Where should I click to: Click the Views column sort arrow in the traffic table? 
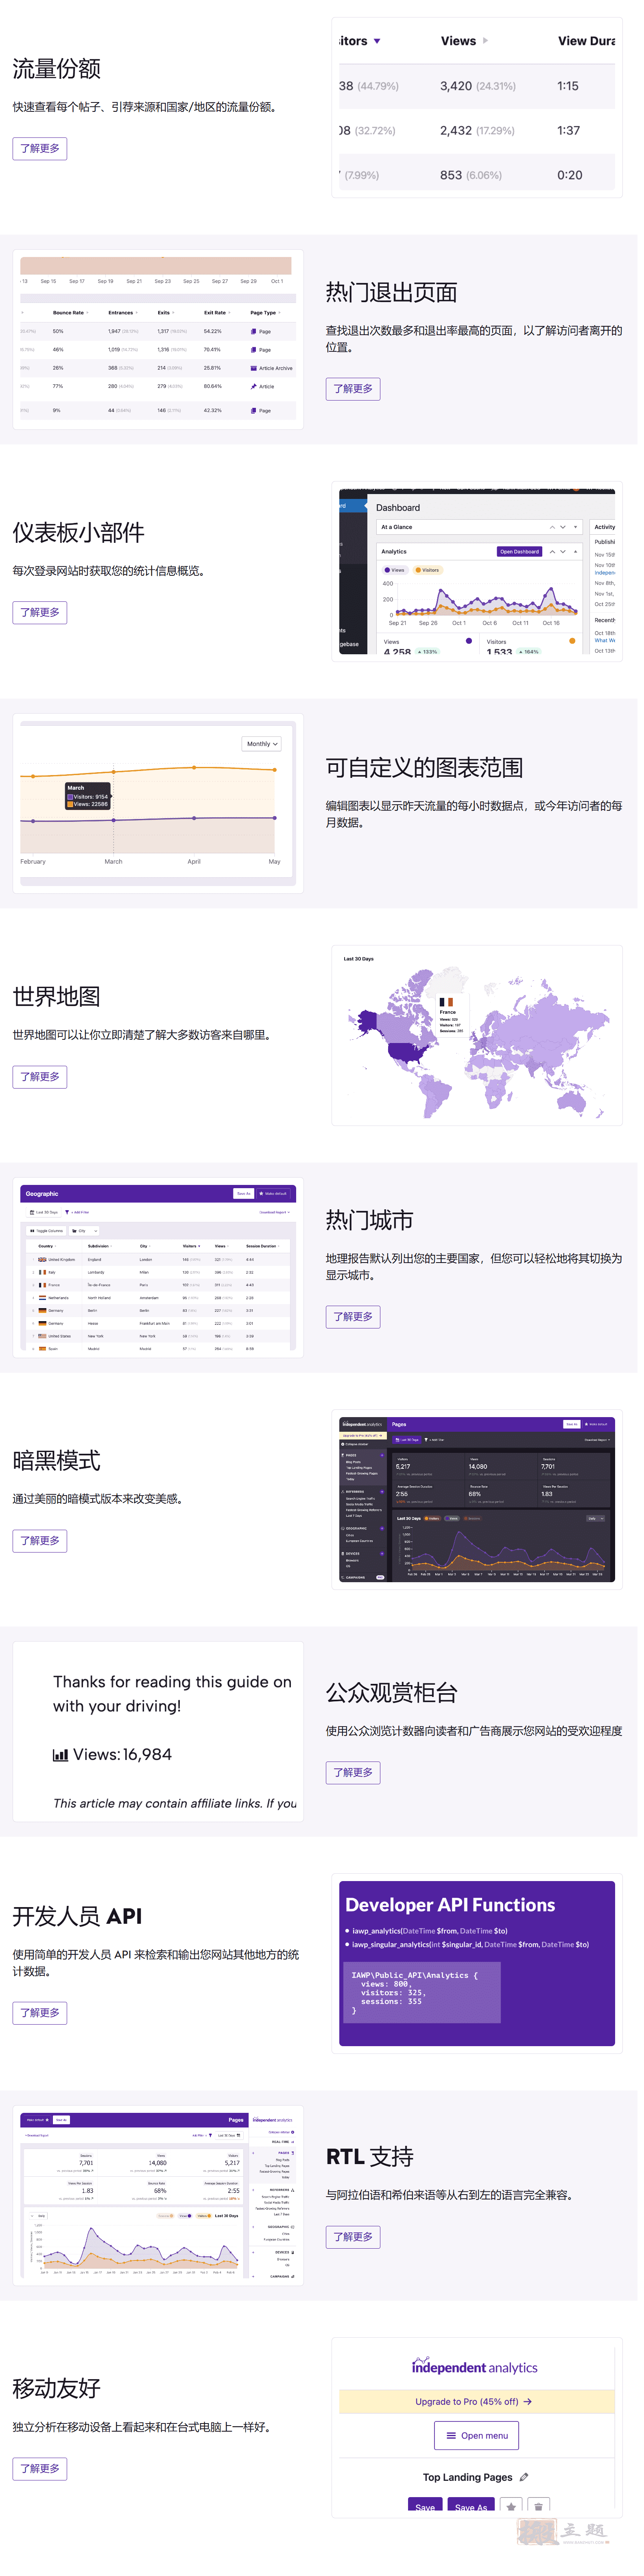491,41
